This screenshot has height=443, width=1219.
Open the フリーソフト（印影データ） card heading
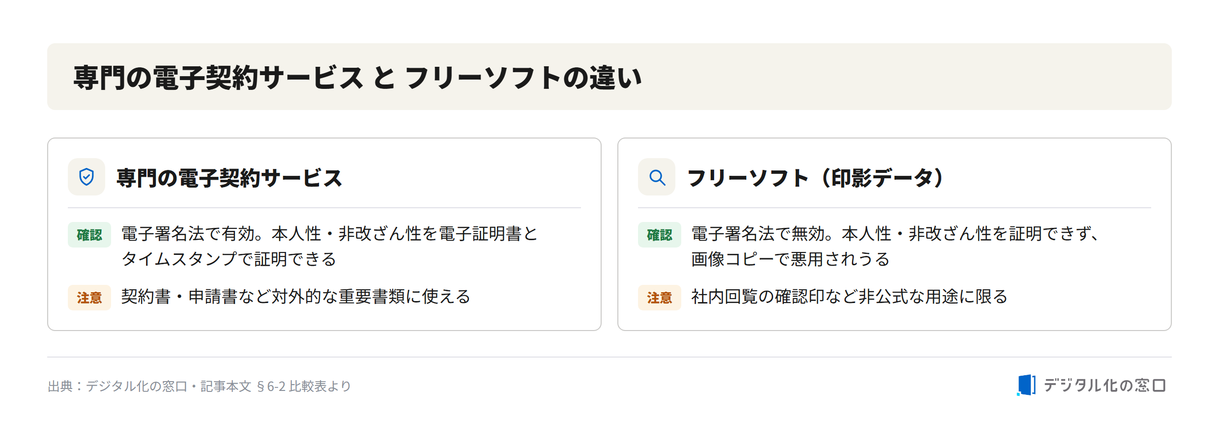pos(815,177)
